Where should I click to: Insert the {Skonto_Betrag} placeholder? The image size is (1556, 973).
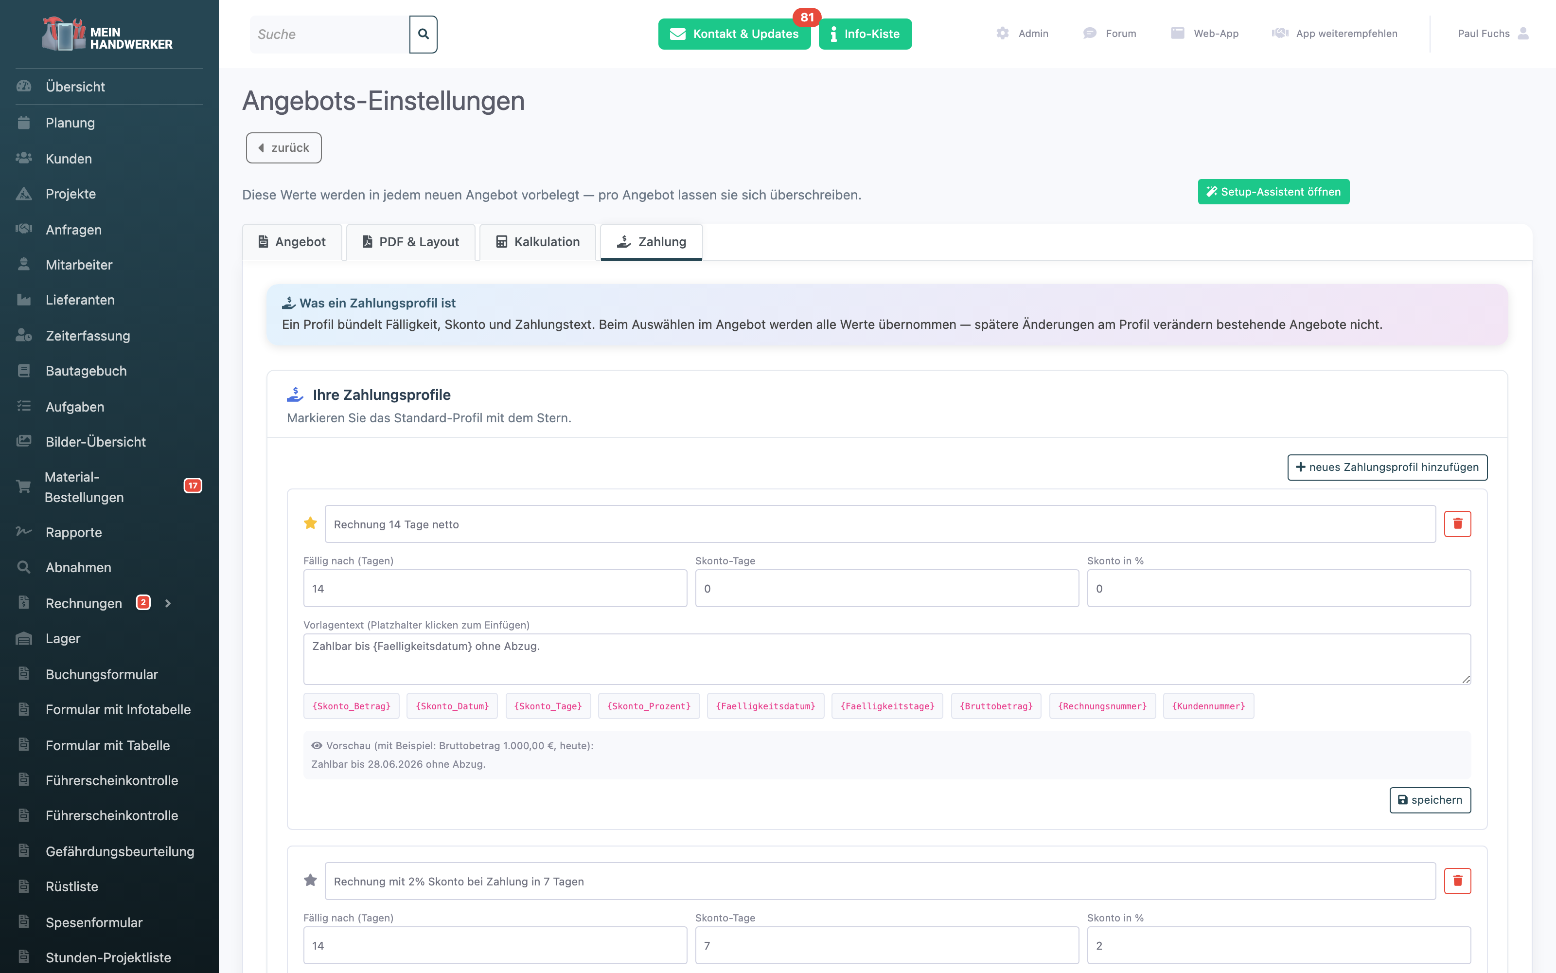351,706
